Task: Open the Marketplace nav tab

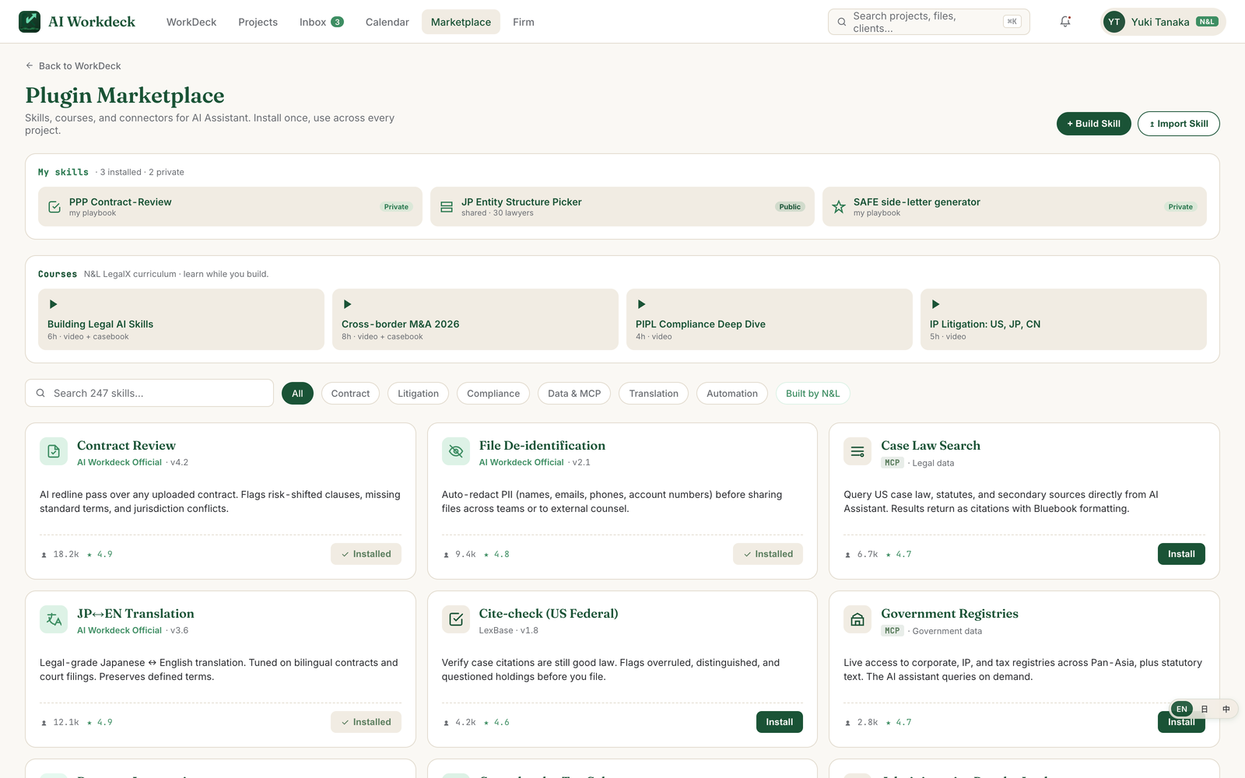Action: click(461, 22)
